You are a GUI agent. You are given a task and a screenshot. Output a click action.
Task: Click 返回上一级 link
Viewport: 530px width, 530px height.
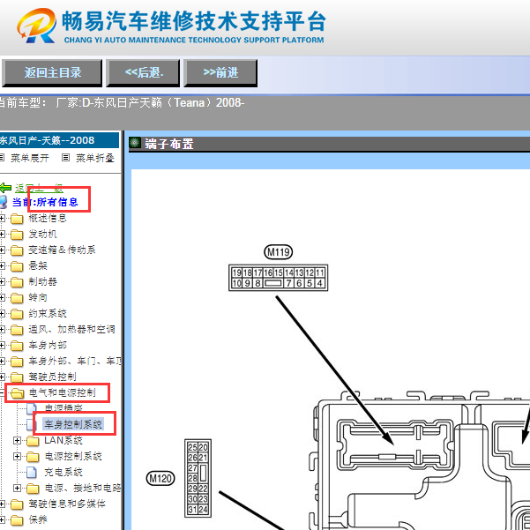[x=39, y=188]
